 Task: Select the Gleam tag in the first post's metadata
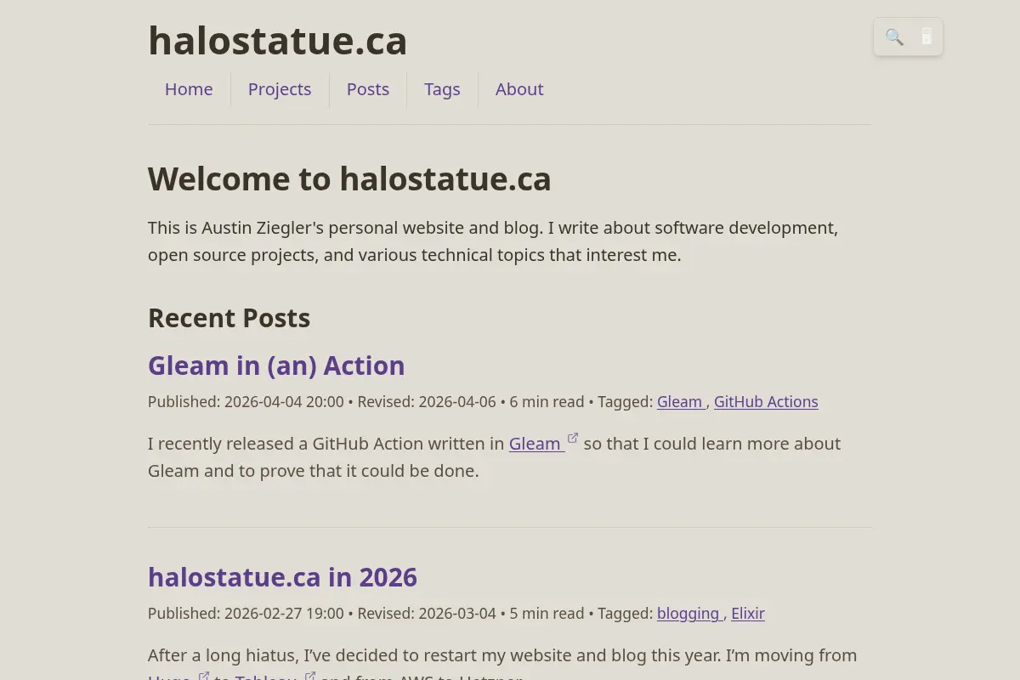681,402
